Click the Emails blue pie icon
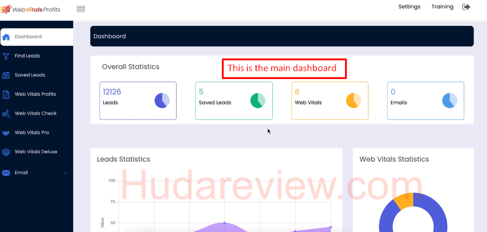Viewport: 487px width, 232px height. tap(450, 101)
